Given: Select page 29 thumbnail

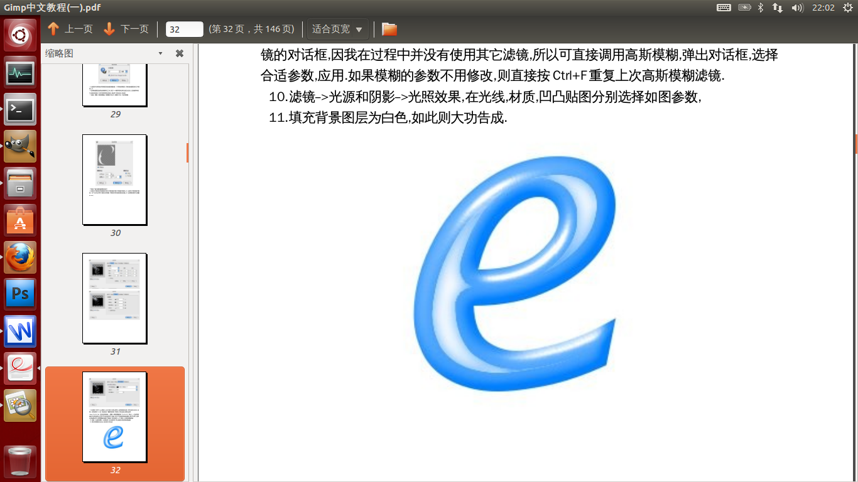Looking at the screenshot, I should 115,85.
